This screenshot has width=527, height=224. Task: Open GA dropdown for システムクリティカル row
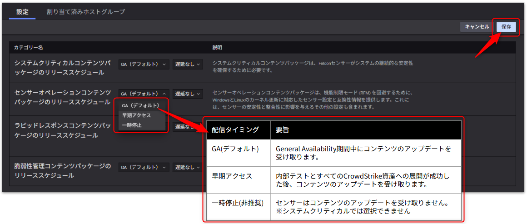[144, 64]
